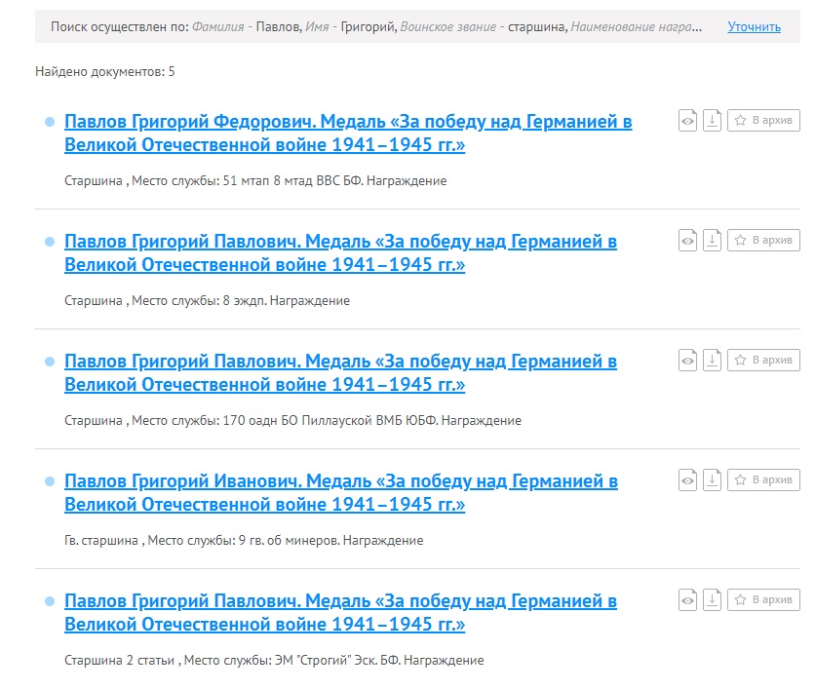The width and height of the screenshot is (815, 689).
Task: Click description '51 мтап 8 мтад ВВС БФ'
Action: 293,181
